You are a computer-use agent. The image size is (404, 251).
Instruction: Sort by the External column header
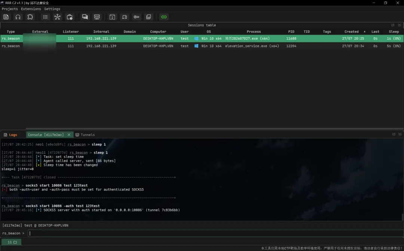click(40, 32)
